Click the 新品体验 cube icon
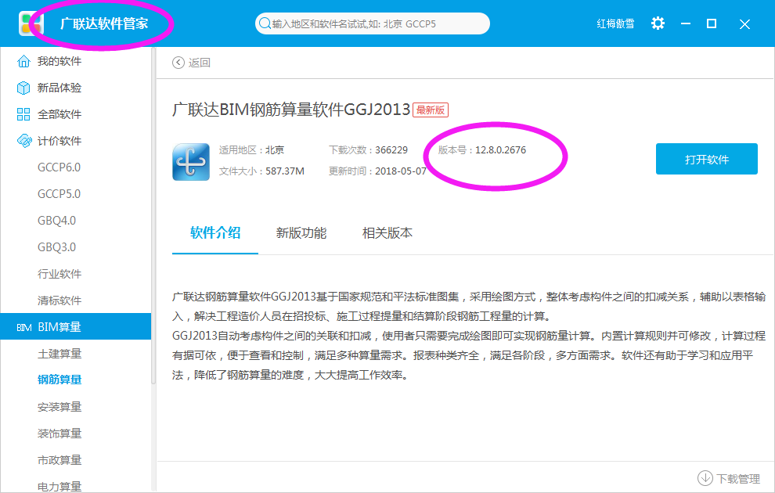The width and height of the screenshot is (775, 493). click(x=23, y=88)
